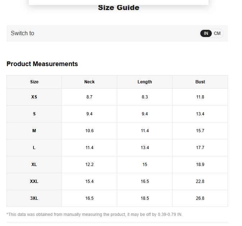Pick the XL size row label
Viewport: 242px width, 226px height.
point(34,165)
